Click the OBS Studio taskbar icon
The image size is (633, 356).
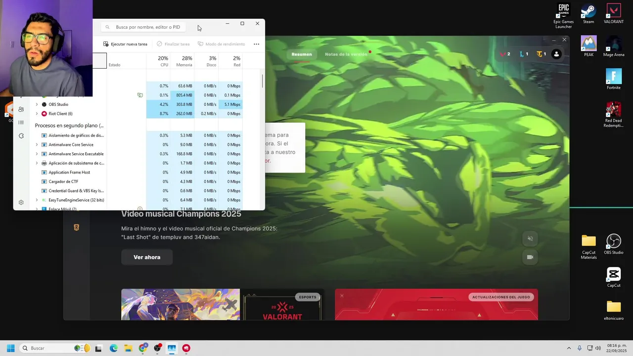tap(157, 348)
